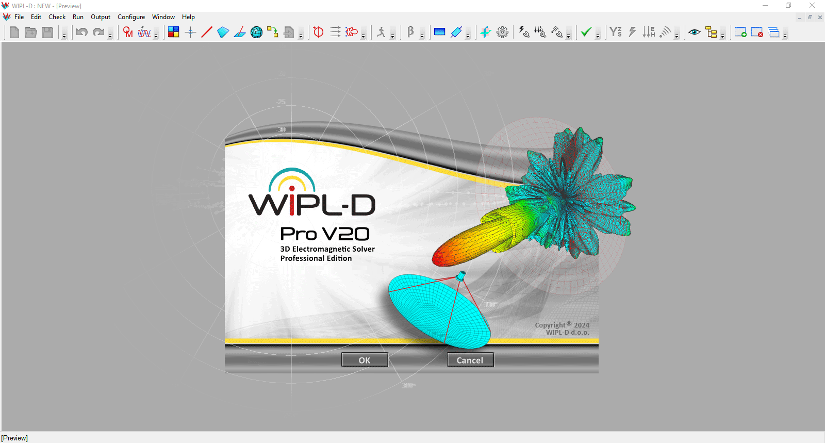Click the 'Copyright 2024' text on the splash

pos(562,325)
